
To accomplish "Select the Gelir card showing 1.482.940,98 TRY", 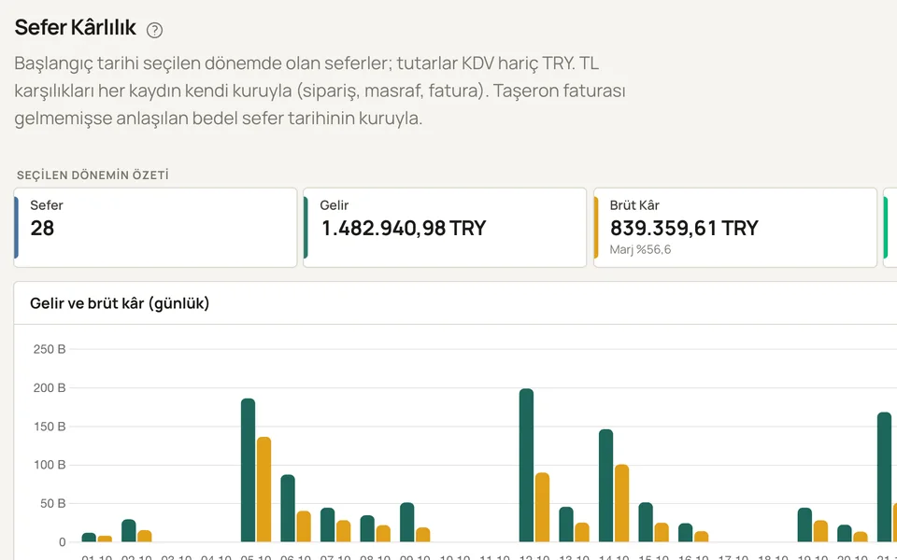I will [445, 228].
